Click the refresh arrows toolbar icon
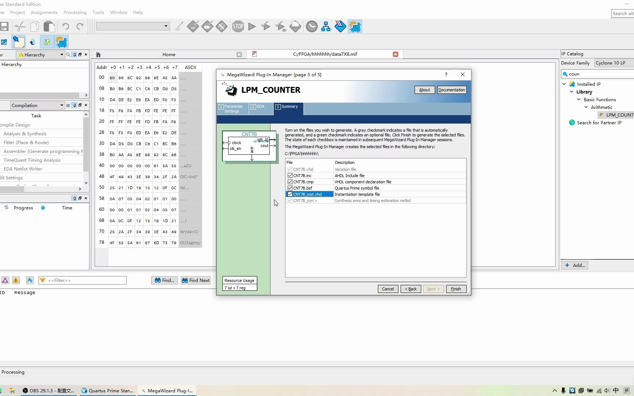Image resolution: width=634 pixels, height=396 pixels. pos(33,42)
